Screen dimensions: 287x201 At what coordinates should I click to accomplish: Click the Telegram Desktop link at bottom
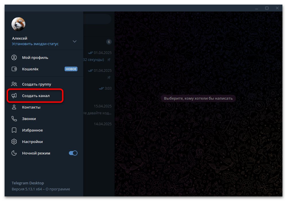click(28, 183)
